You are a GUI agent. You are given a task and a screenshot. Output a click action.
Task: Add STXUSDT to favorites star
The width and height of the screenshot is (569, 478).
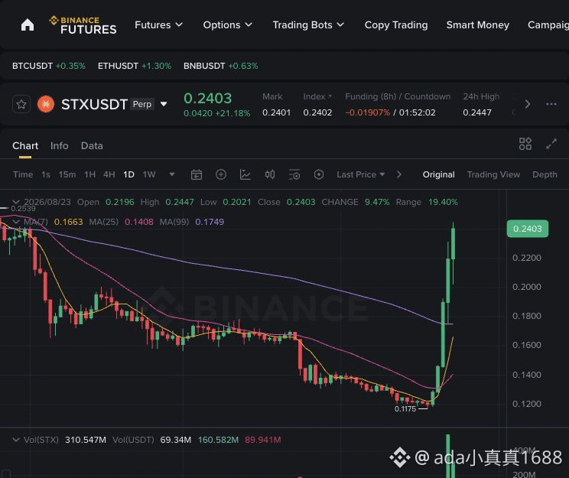point(21,105)
